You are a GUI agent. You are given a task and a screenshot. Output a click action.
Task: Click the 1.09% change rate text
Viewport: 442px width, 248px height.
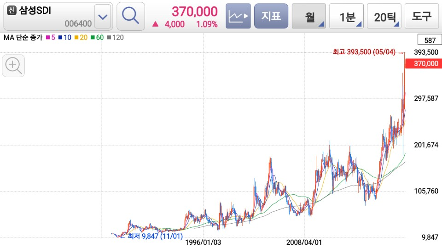point(207,24)
